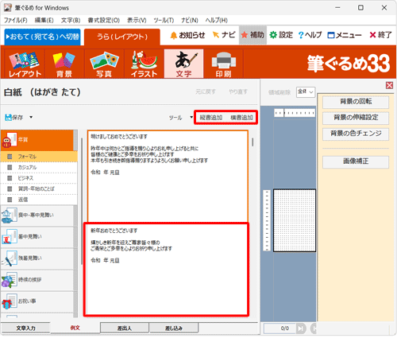
Task: Select カジュアル in the category list
Action: pyautogui.click(x=39, y=168)
